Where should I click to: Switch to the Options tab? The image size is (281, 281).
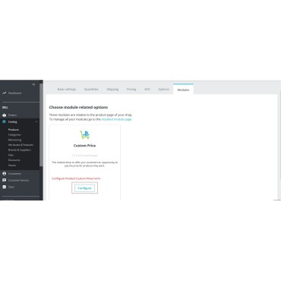tap(163, 90)
